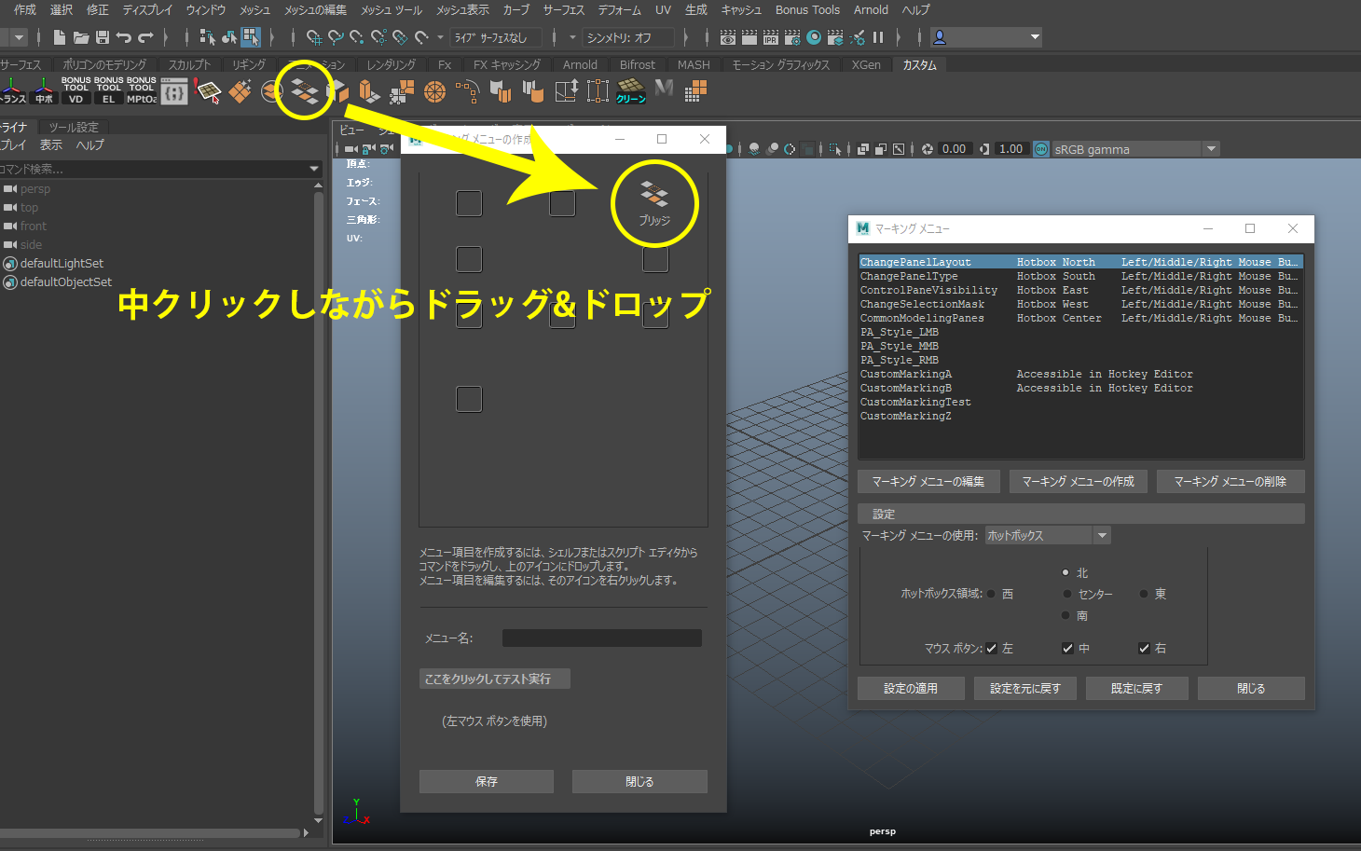This screenshot has height=851, width=1361.
Task: Click the Redo arrow icon
Action: tap(145, 37)
